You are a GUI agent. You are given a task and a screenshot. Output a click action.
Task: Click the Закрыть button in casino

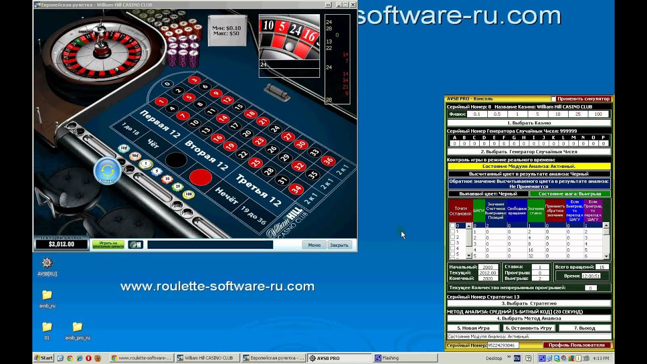[339, 245]
